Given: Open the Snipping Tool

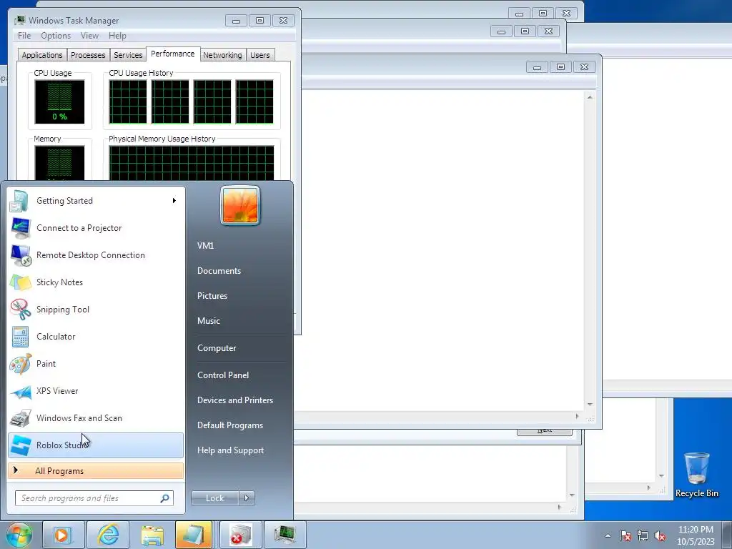Looking at the screenshot, I should tap(96, 309).
